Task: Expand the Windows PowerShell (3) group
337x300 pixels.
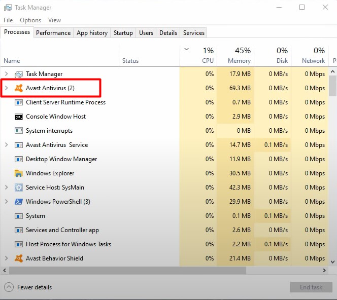Action: (7, 202)
